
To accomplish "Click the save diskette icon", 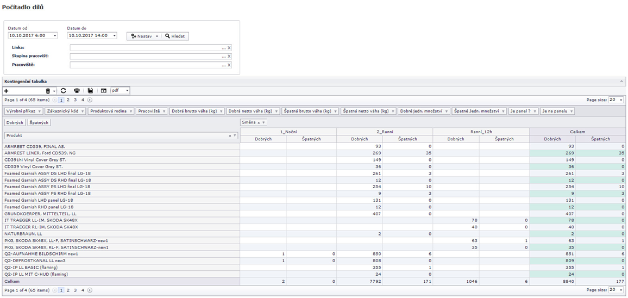I will coord(90,91).
